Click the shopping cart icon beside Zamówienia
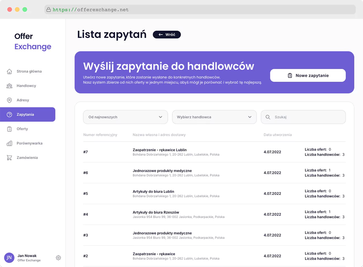The height and width of the screenshot is (267, 363). click(9, 157)
